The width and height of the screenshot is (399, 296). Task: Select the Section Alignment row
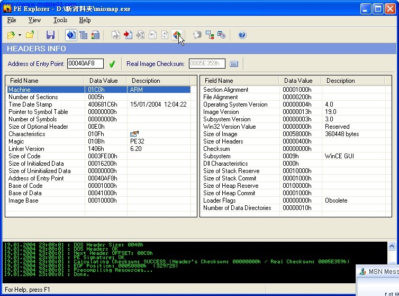point(294,90)
